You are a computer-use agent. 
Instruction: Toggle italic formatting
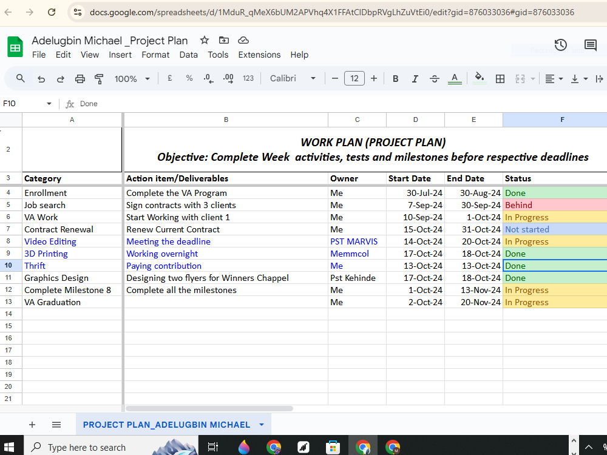[x=415, y=79]
